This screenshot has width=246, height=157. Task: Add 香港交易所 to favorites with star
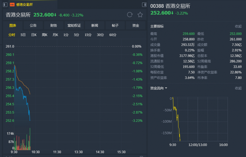coord(140,15)
